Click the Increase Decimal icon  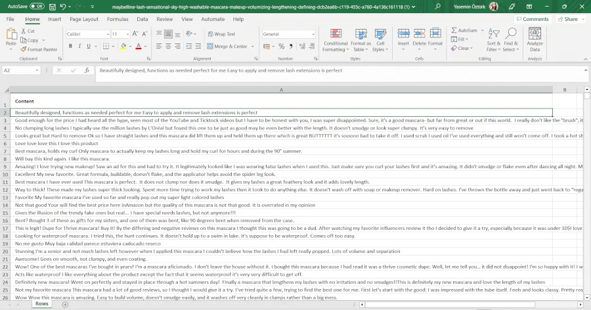tap(302, 47)
